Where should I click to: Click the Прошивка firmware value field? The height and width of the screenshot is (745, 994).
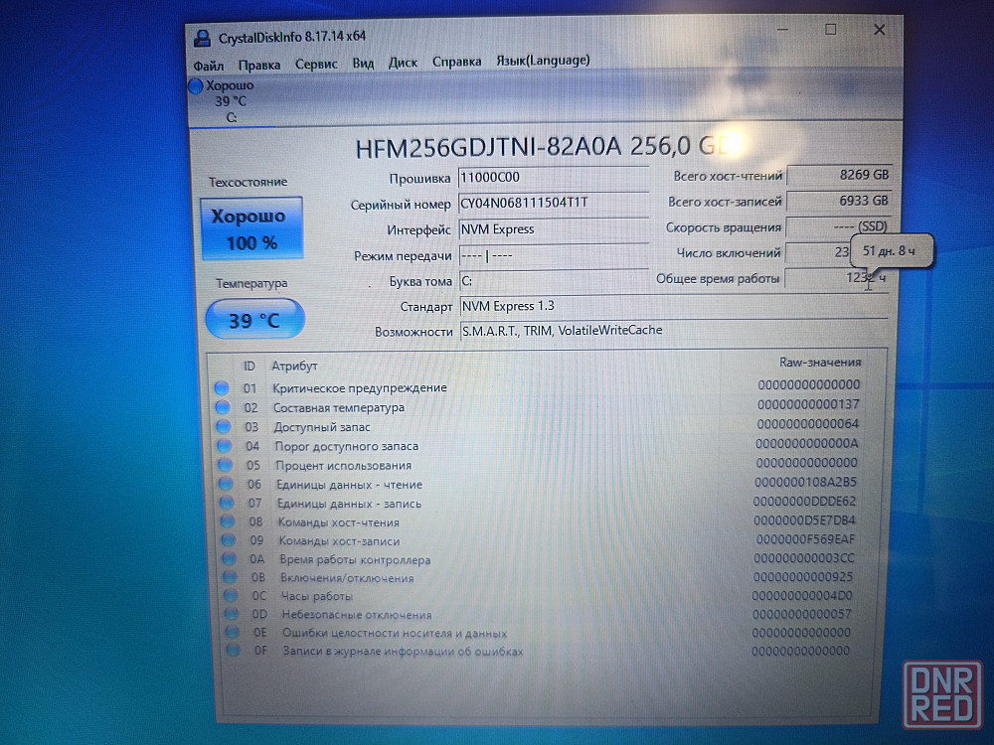click(x=553, y=177)
